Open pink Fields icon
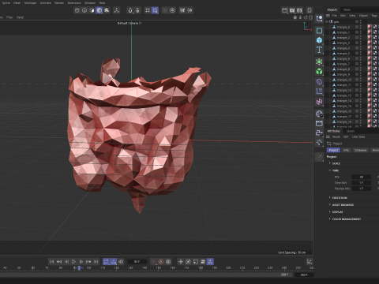379x284 pixels. tap(319, 102)
